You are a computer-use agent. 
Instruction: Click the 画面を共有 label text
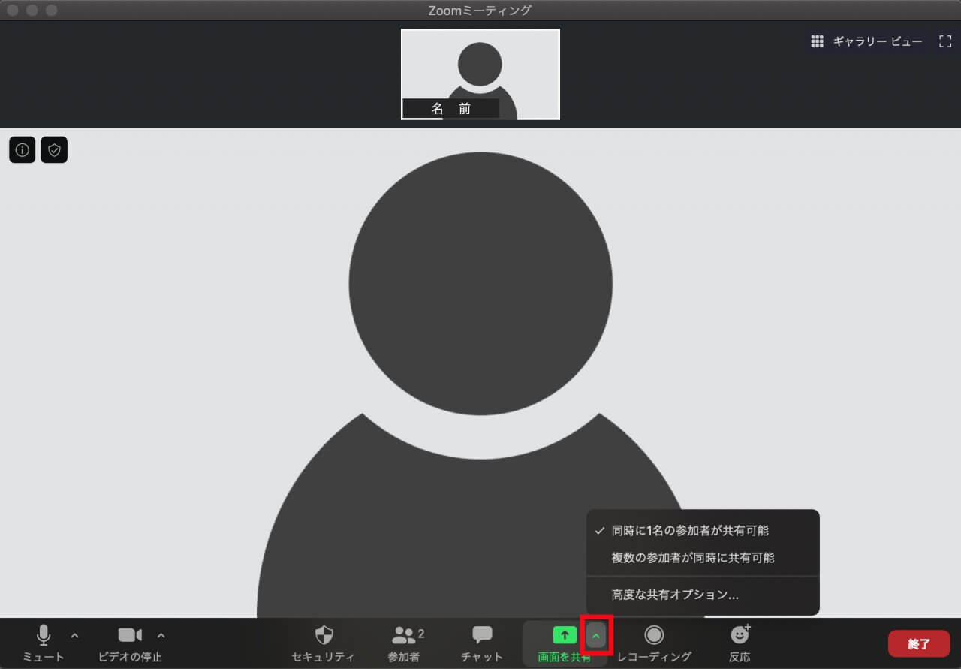(x=565, y=657)
